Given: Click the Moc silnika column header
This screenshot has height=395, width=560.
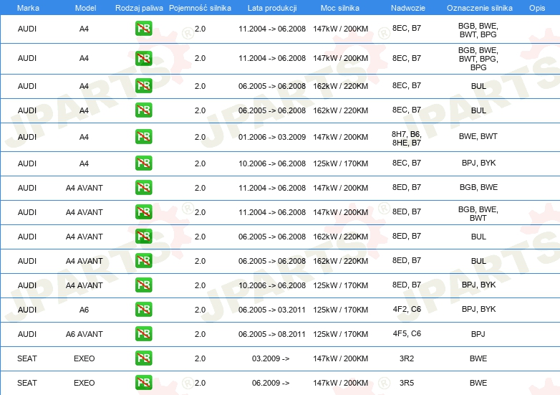Looking at the screenshot, I should click(x=340, y=8).
